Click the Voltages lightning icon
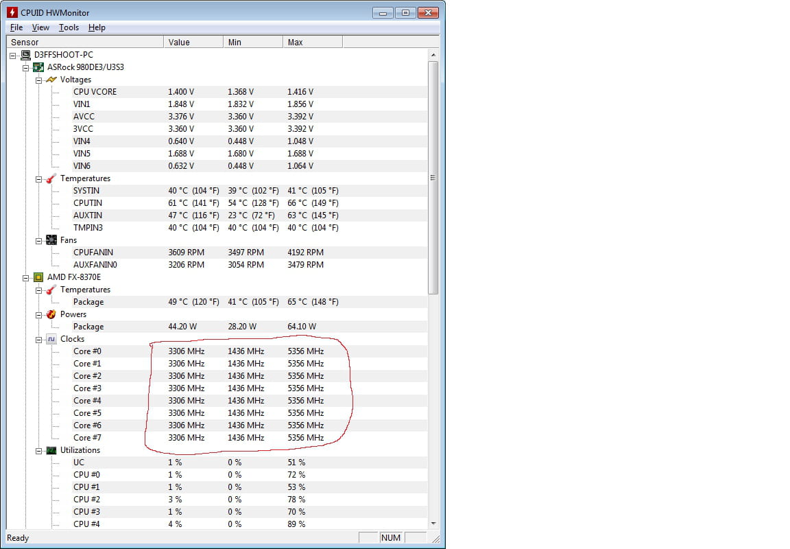Screen dimensions: 790x549 coord(51,80)
